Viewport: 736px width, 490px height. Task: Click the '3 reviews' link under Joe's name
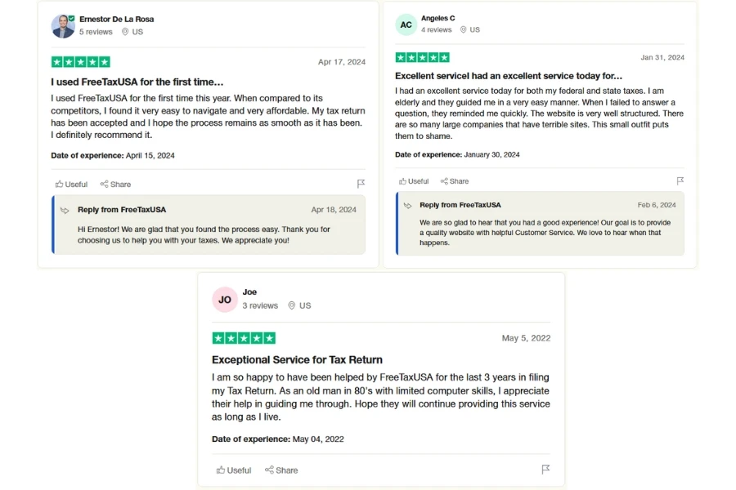click(261, 304)
